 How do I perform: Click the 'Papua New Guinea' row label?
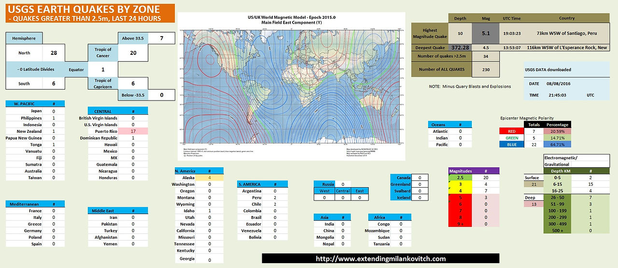24,138
